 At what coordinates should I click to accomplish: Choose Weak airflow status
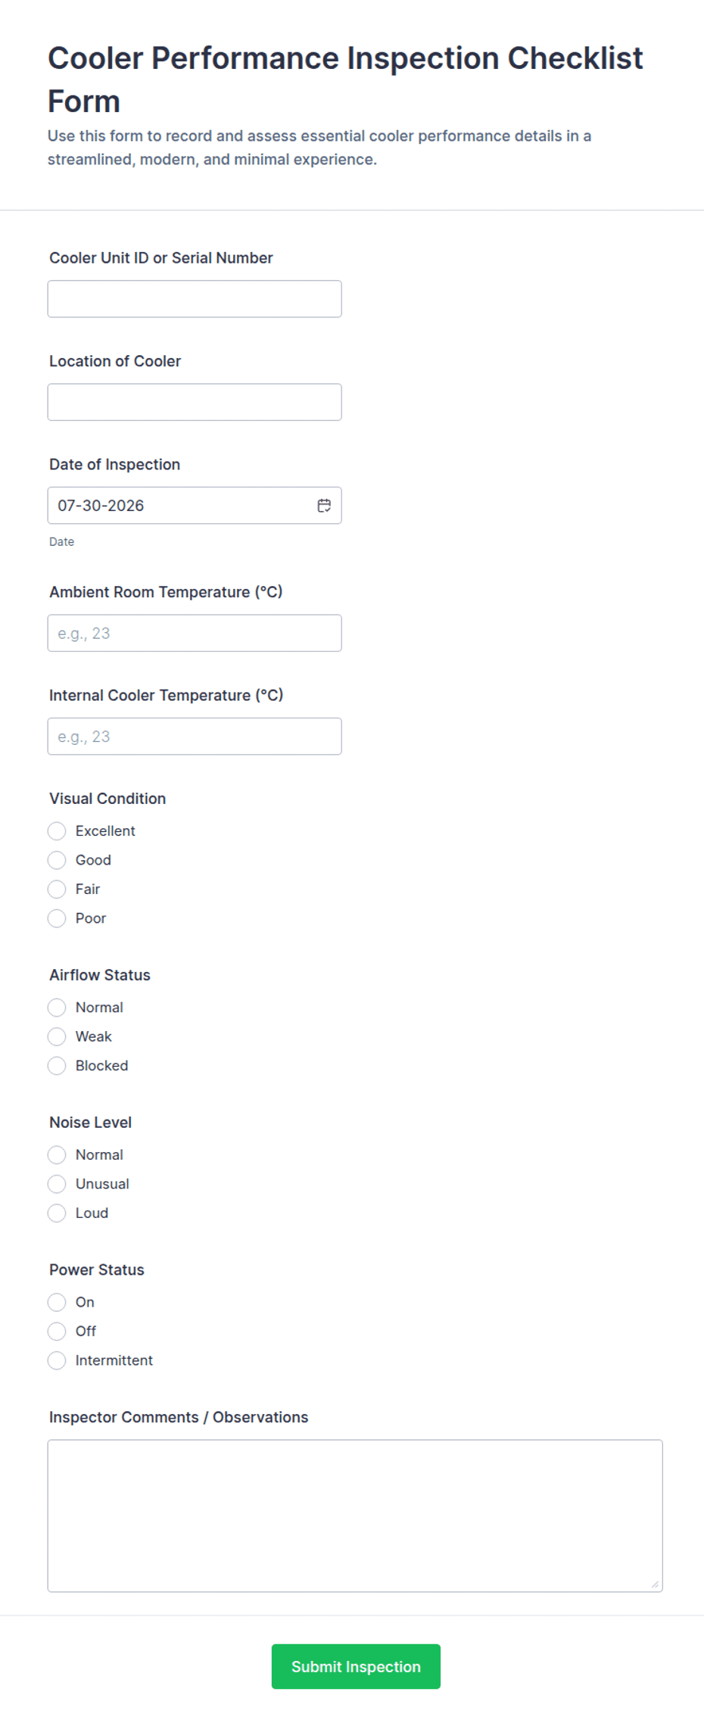(57, 1036)
